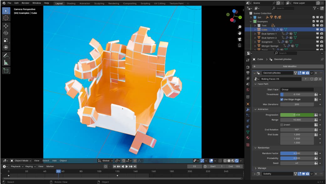Expand the Set collection
Image resolution: width=326 pixels, height=184 pixels.
[x=251, y=17]
